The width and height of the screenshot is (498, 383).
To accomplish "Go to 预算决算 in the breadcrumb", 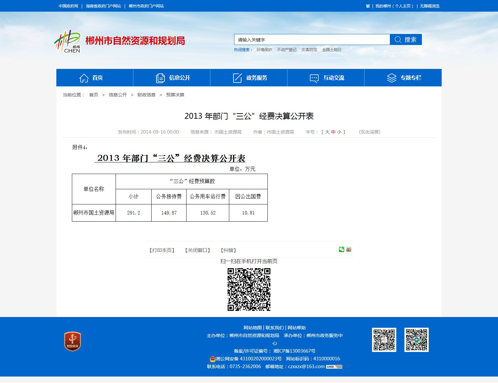I will [x=175, y=95].
